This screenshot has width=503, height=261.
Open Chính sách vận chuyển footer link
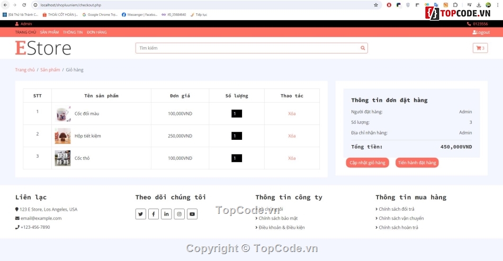401,218
